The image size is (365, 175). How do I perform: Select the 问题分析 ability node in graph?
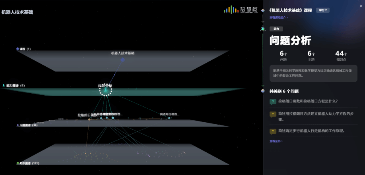pyautogui.click(x=105, y=91)
